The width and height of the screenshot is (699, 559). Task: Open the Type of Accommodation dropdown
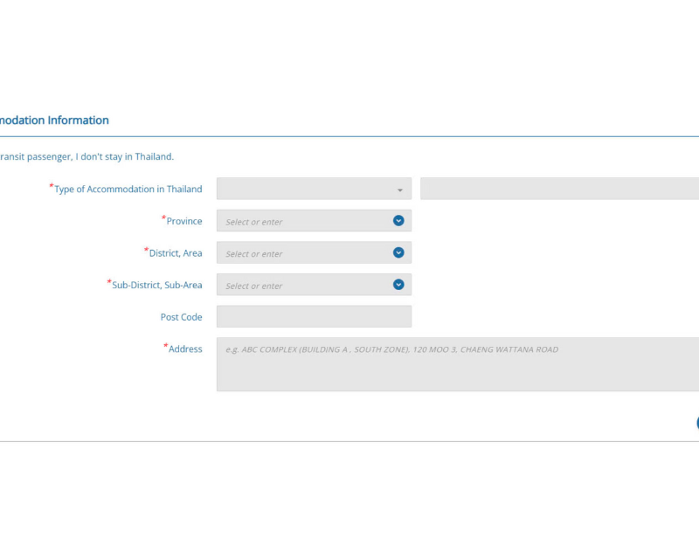[x=306, y=190]
